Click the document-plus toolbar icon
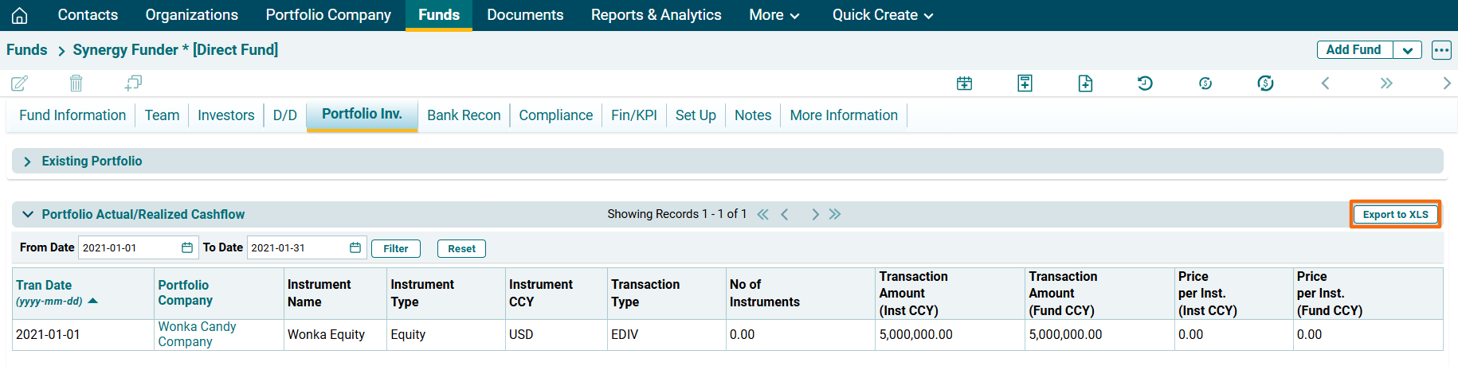Image resolution: width=1458 pixels, height=366 pixels. [1085, 83]
